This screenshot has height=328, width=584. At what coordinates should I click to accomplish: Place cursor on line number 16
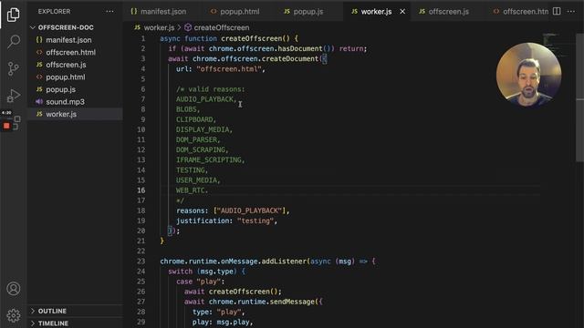[x=141, y=190]
